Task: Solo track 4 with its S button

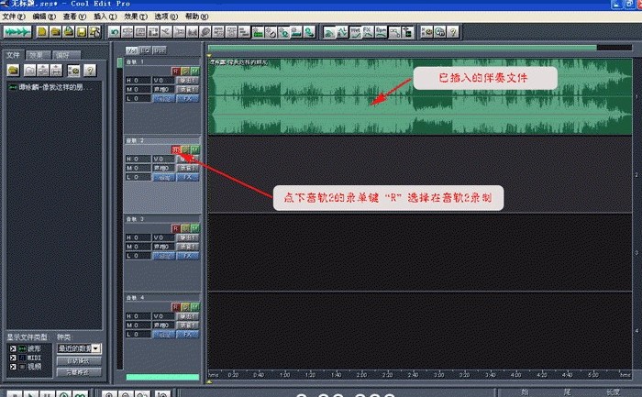Action: [185, 307]
